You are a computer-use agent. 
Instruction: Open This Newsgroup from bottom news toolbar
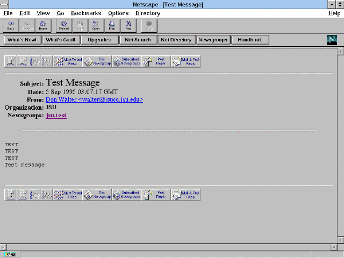(x=97, y=195)
